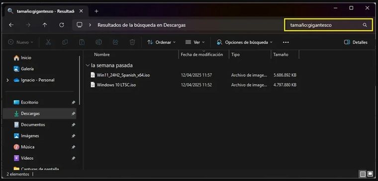Click the Delete trash icon
Screen dimensions: 378x181
click(x=132, y=42)
